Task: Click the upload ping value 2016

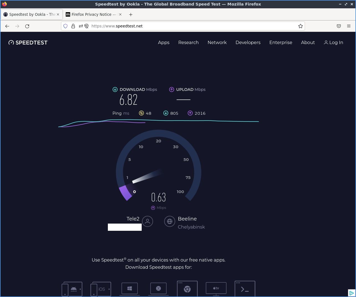Action: pyautogui.click(x=200, y=113)
